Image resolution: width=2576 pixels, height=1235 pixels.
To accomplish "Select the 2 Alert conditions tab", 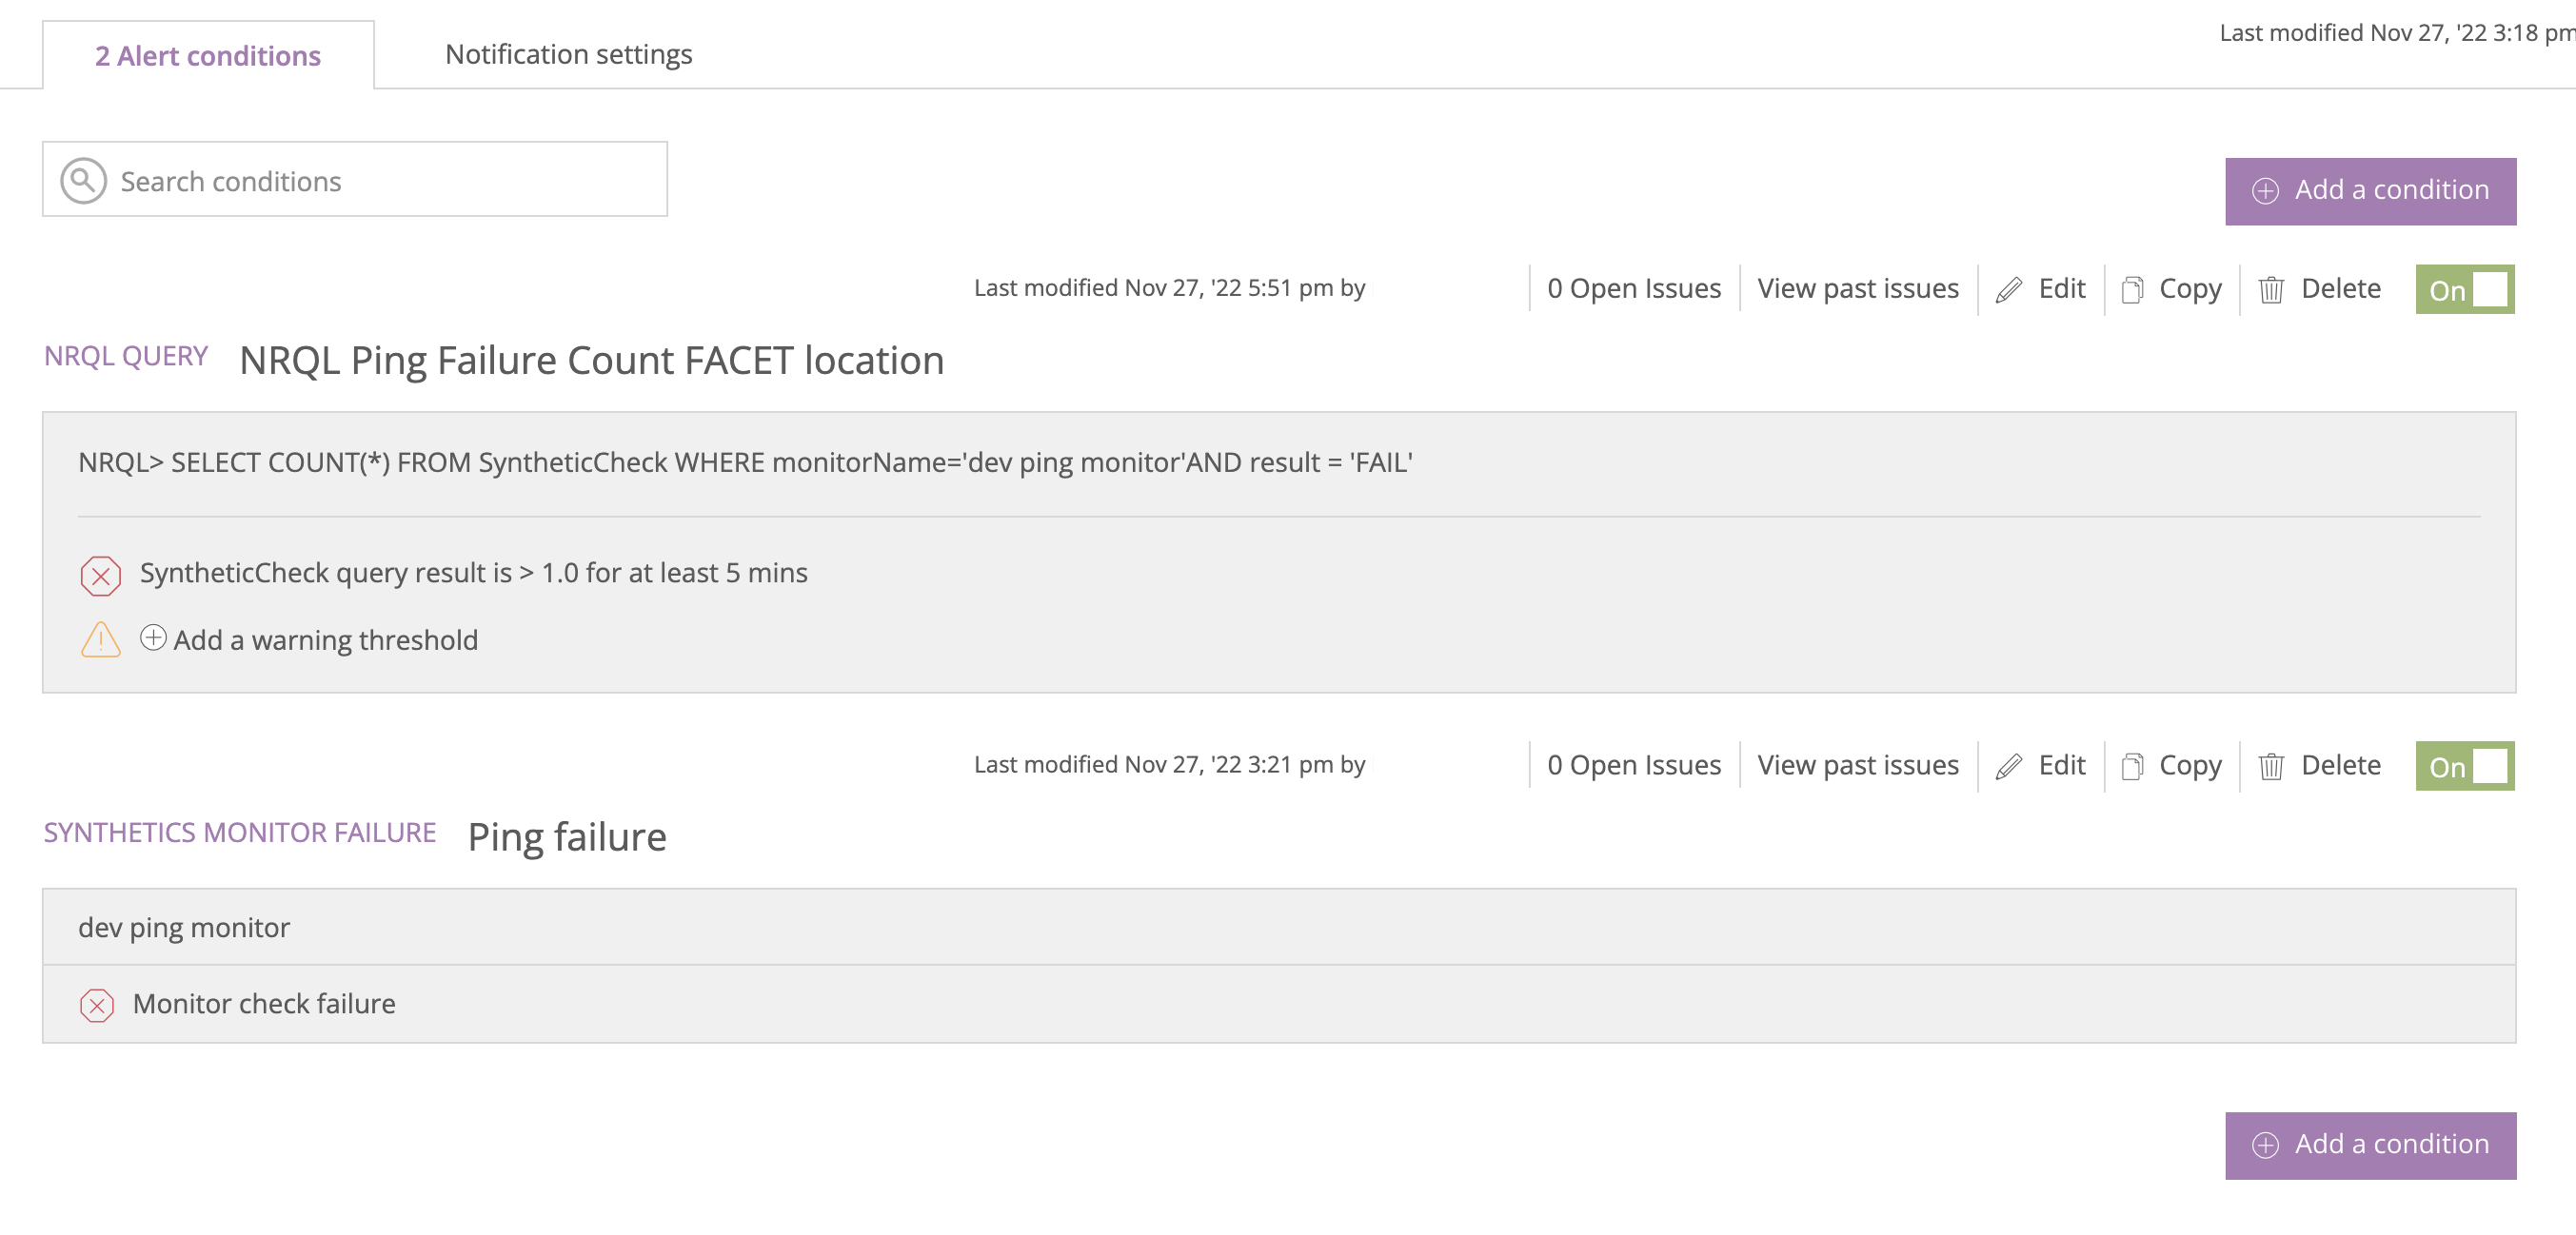I will click(206, 54).
